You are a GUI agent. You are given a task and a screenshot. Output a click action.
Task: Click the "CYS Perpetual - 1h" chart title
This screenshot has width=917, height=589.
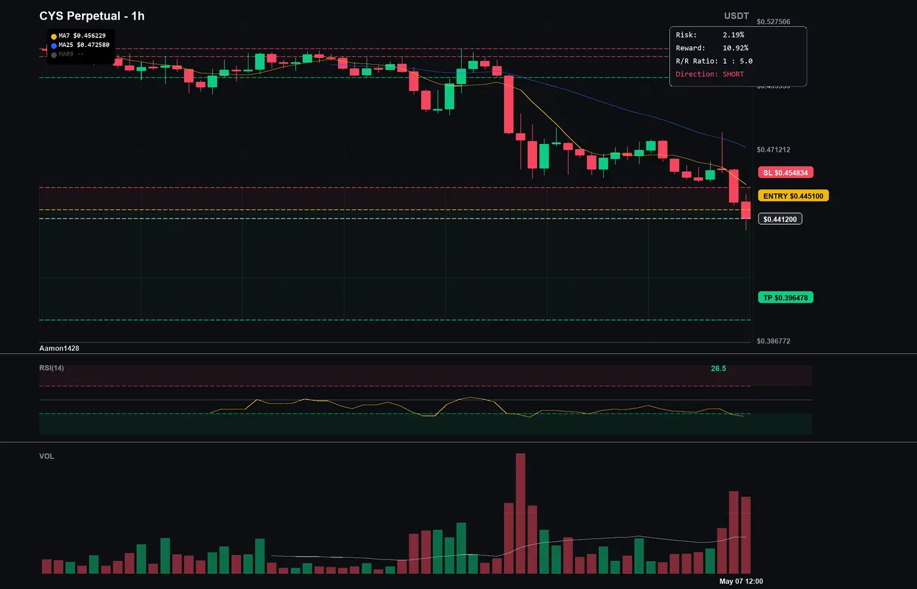(x=92, y=16)
